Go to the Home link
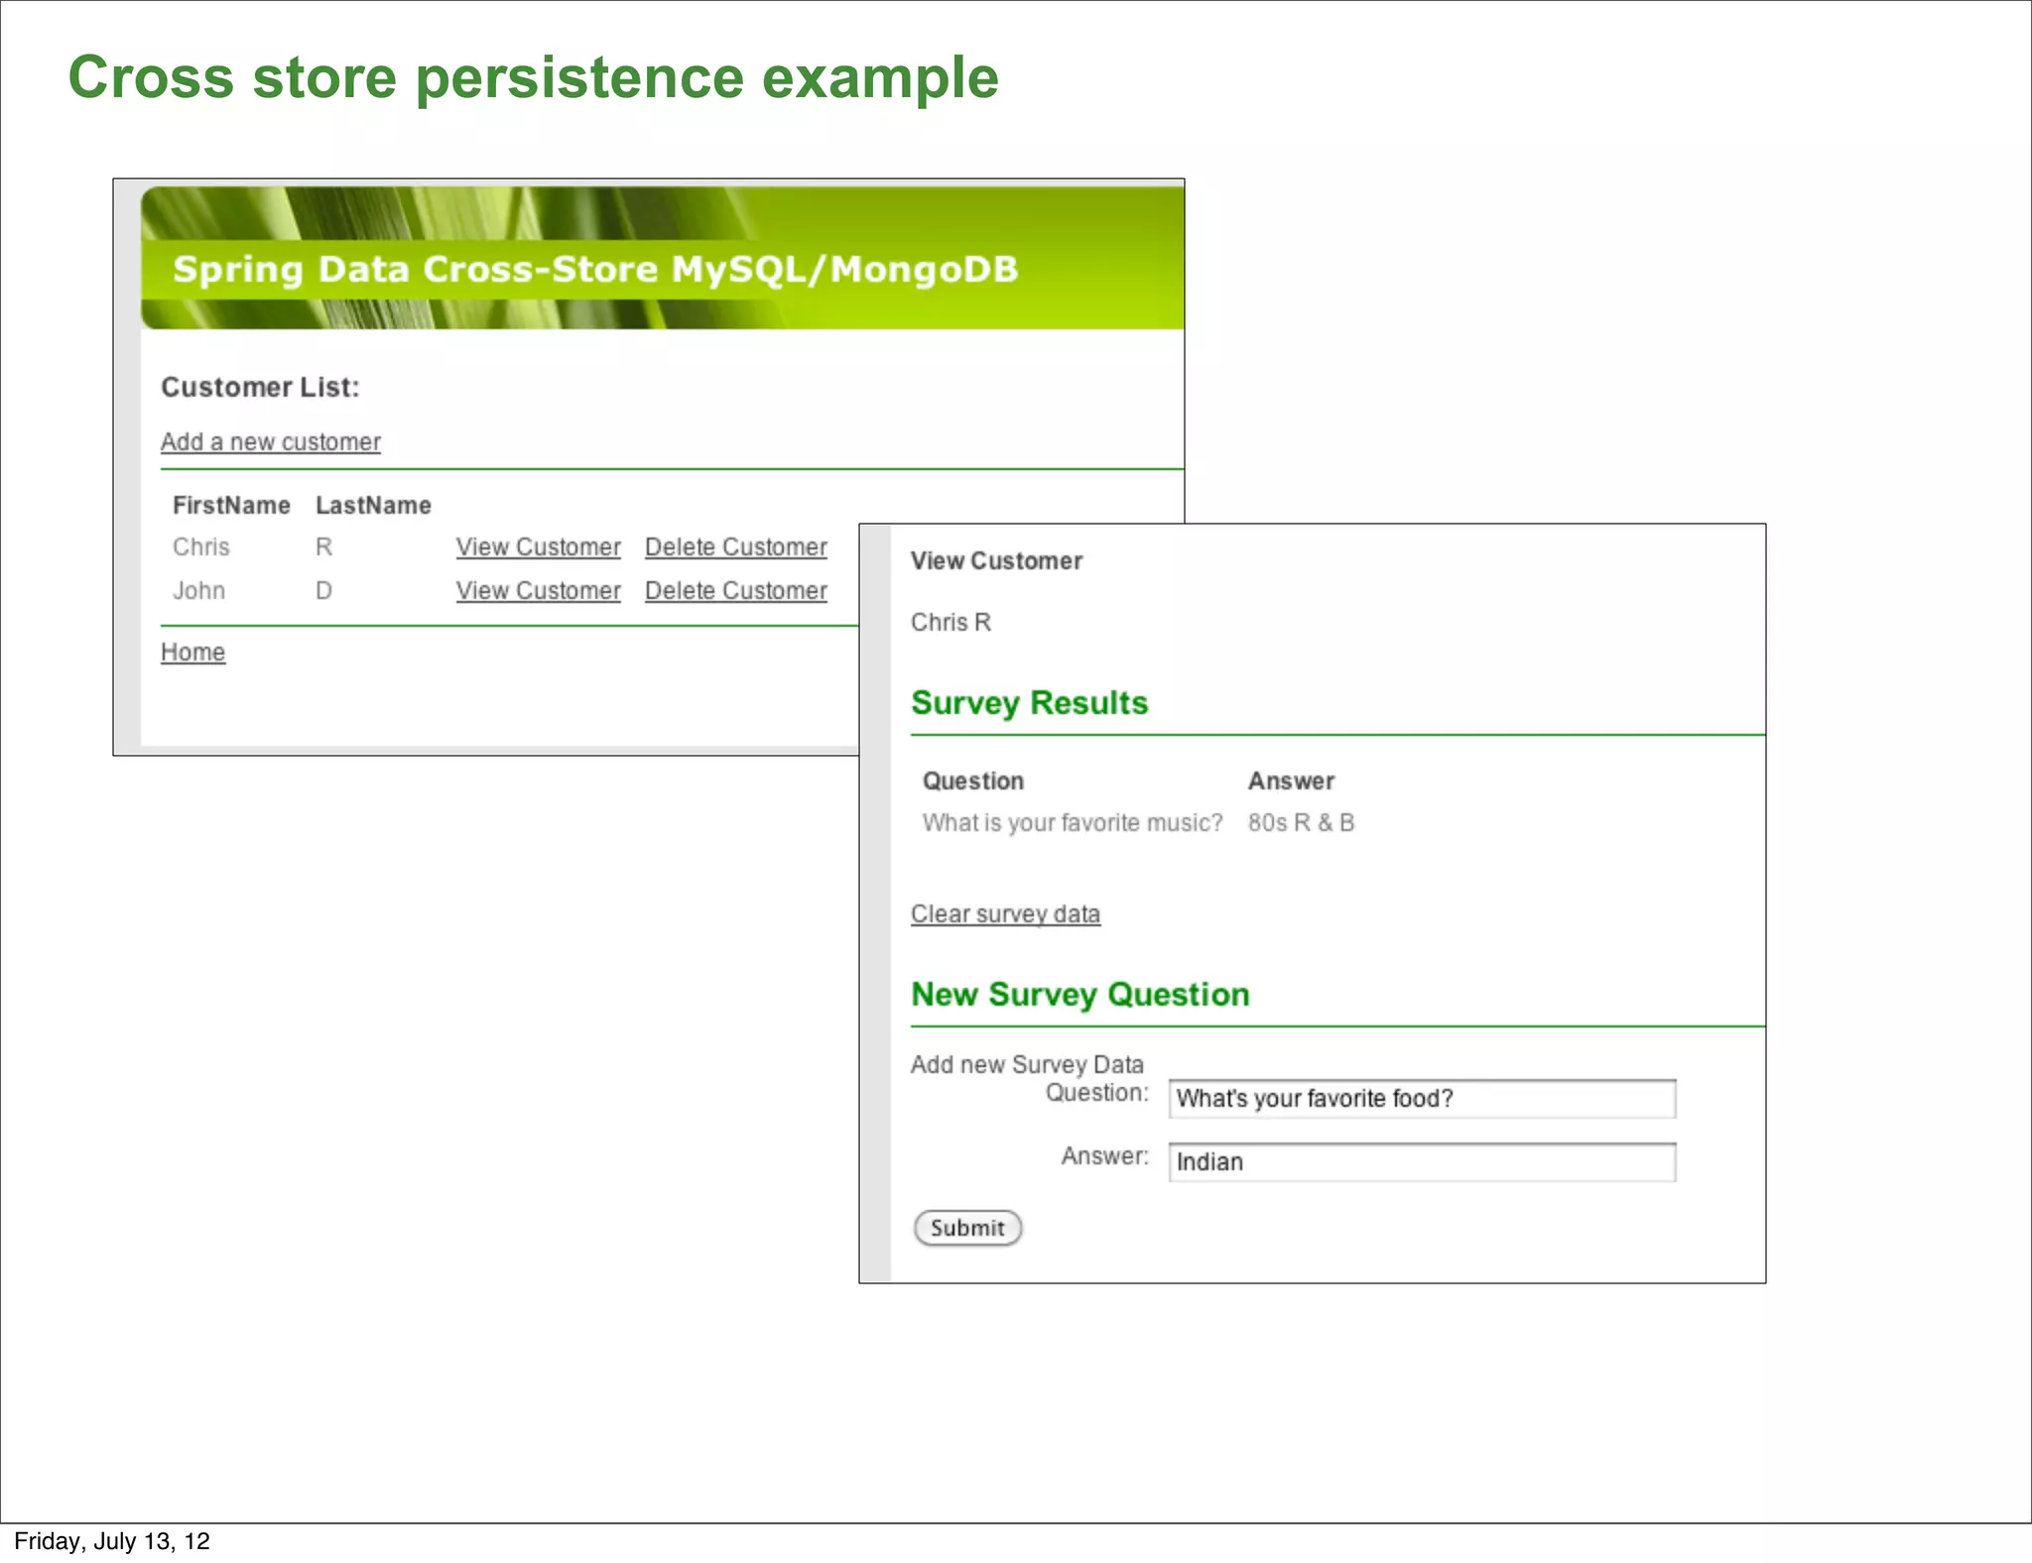The width and height of the screenshot is (2032, 1563). pyautogui.click(x=193, y=652)
